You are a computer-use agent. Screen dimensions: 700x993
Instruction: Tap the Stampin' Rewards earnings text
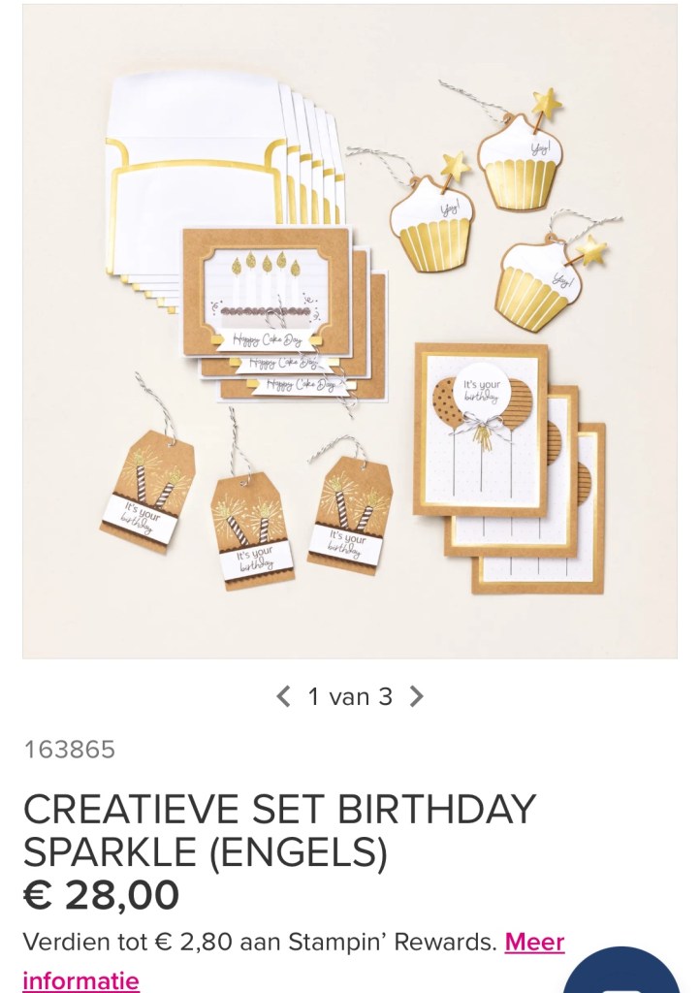click(x=260, y=942)
